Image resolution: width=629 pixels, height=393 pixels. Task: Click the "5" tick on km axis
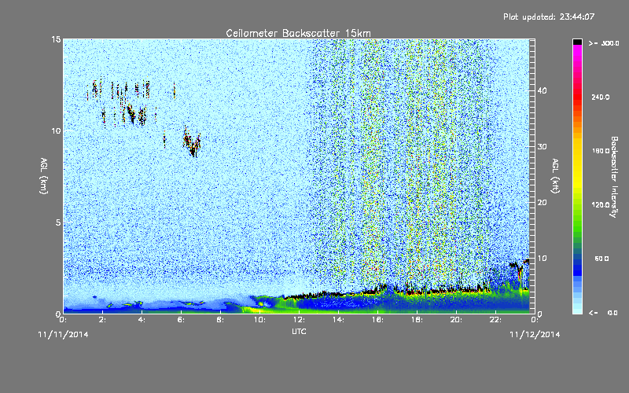[x=58, y=222]
